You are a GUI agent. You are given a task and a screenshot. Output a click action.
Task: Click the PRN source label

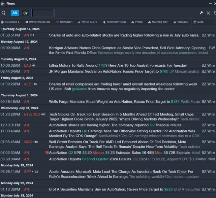(x=211, y=159)
